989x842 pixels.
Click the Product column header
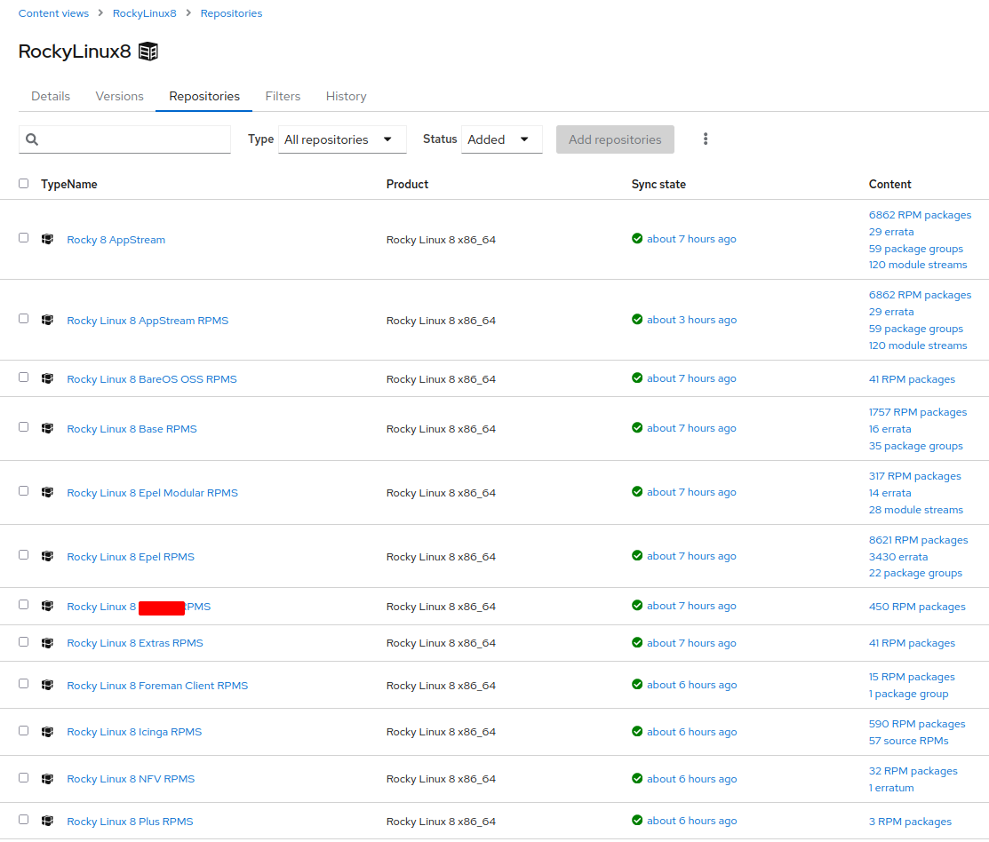pos(407,184)
